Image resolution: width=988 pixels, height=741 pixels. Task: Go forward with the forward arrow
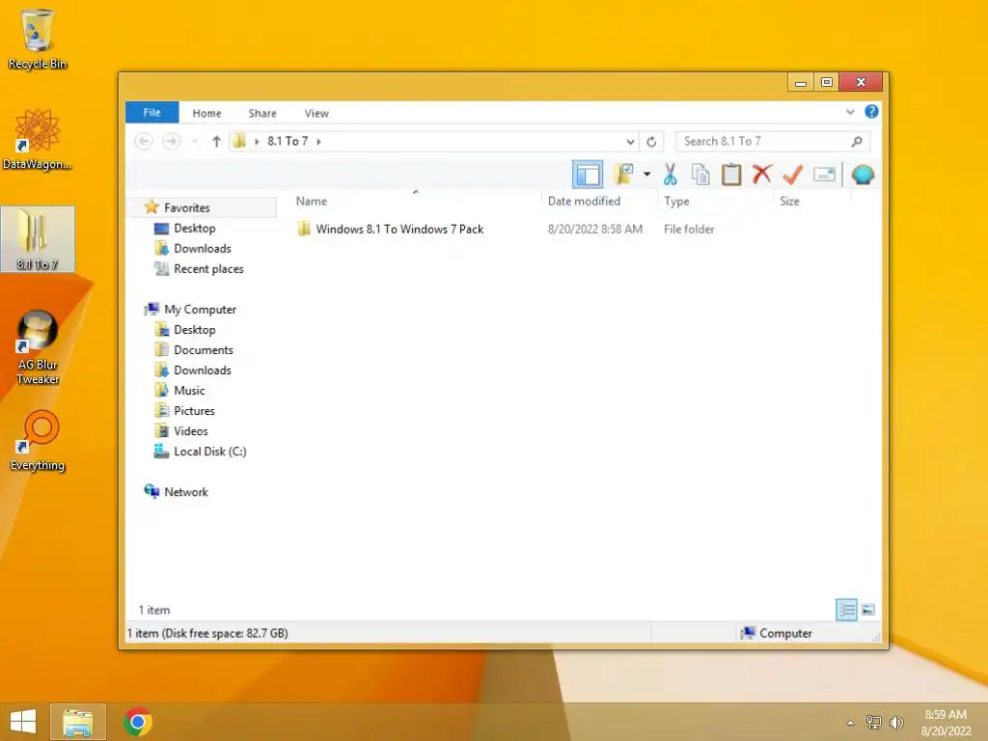click(x=171, y=141)
